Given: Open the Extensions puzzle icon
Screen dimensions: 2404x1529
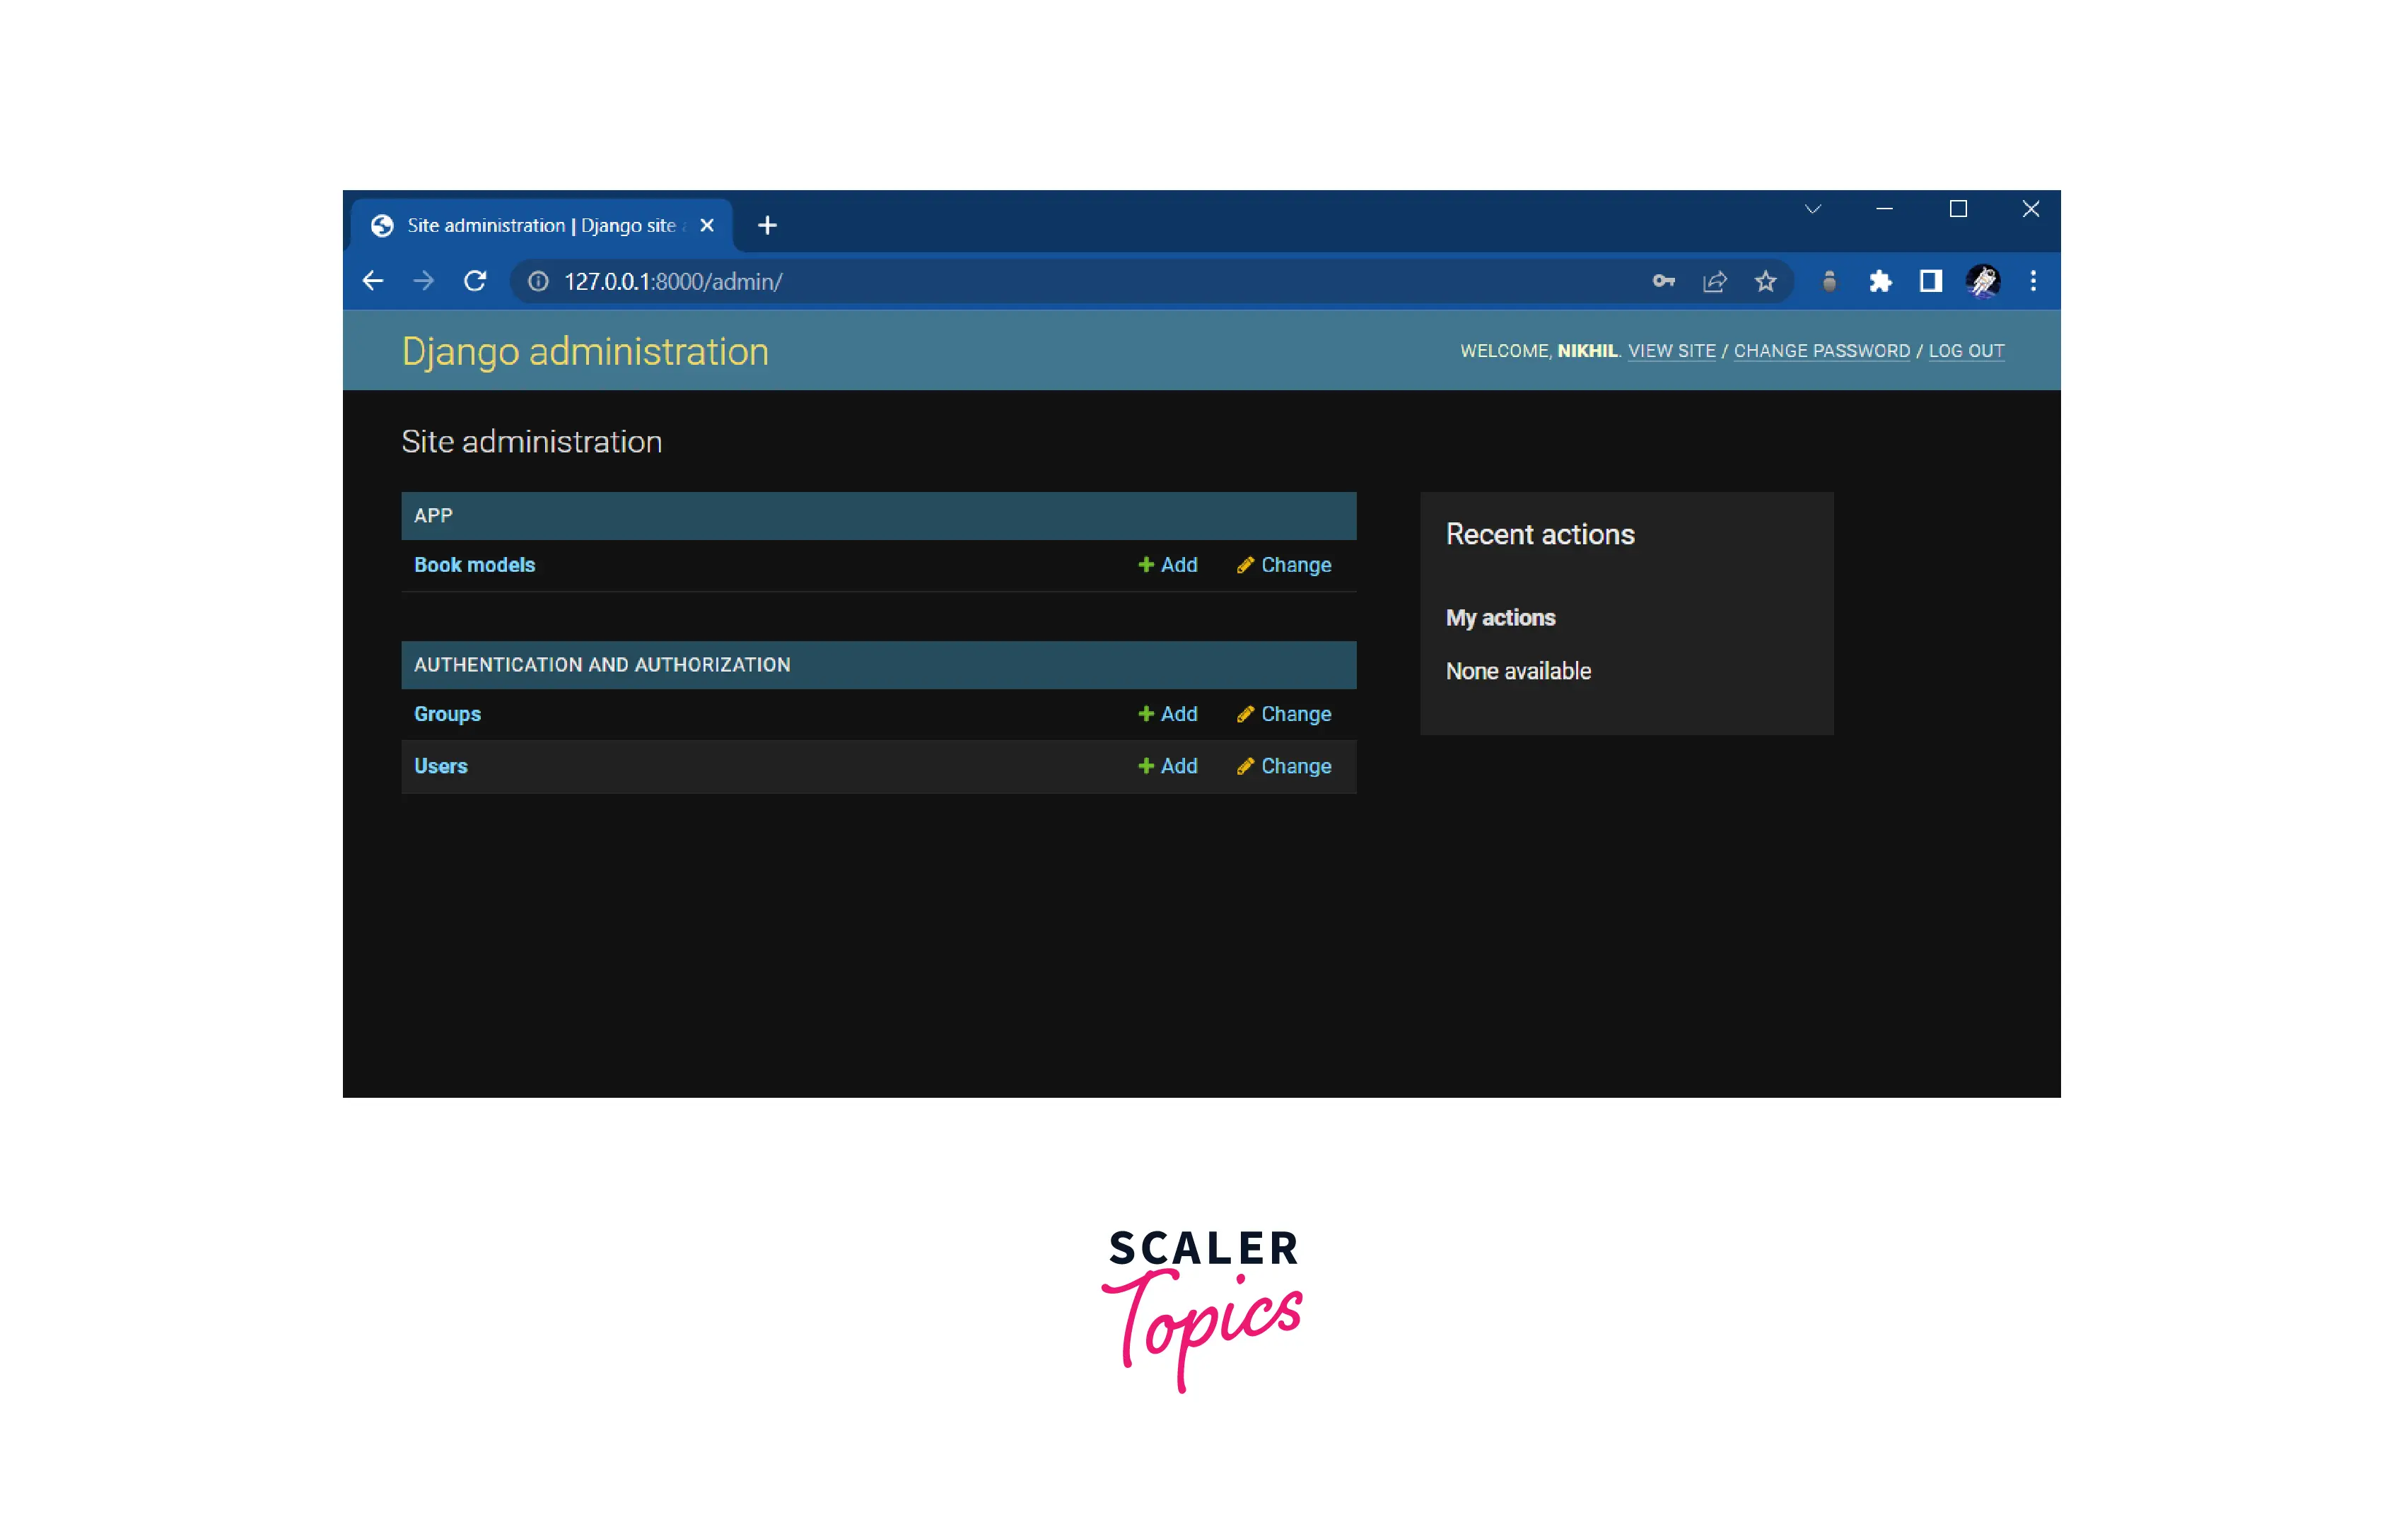Looking at the screenshot, I should coord(1880,281).
